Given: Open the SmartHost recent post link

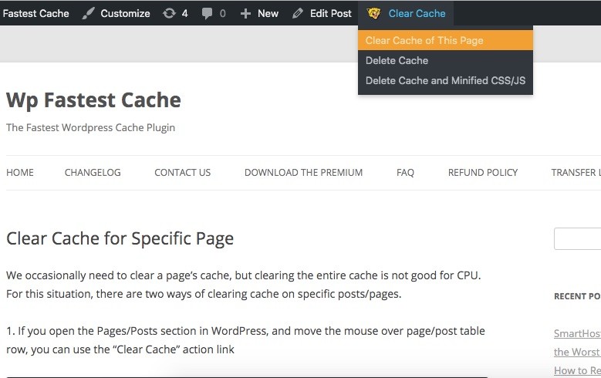Looking at the screenshot, I should [x=577, y=334].
